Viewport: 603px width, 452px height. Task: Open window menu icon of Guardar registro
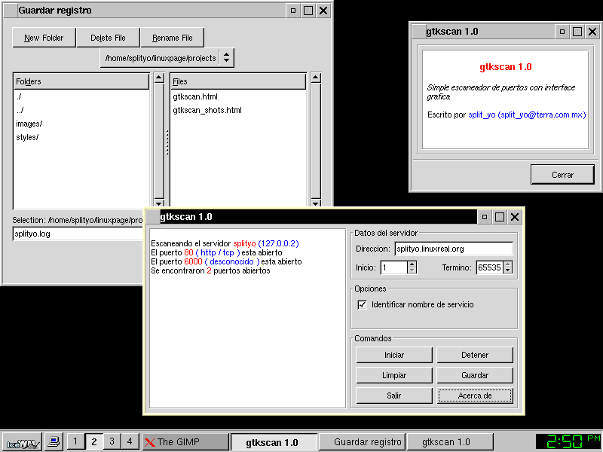(x=11, y=11)
